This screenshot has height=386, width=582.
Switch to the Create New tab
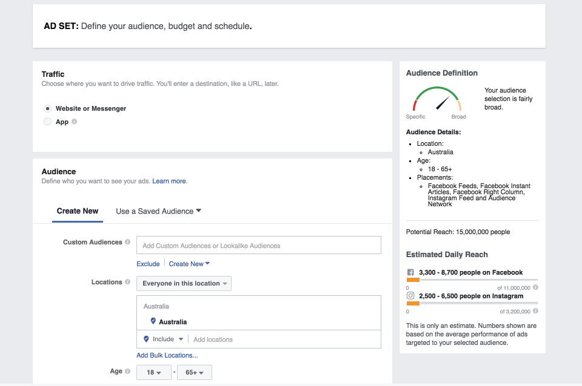click(x=78, y=211)
